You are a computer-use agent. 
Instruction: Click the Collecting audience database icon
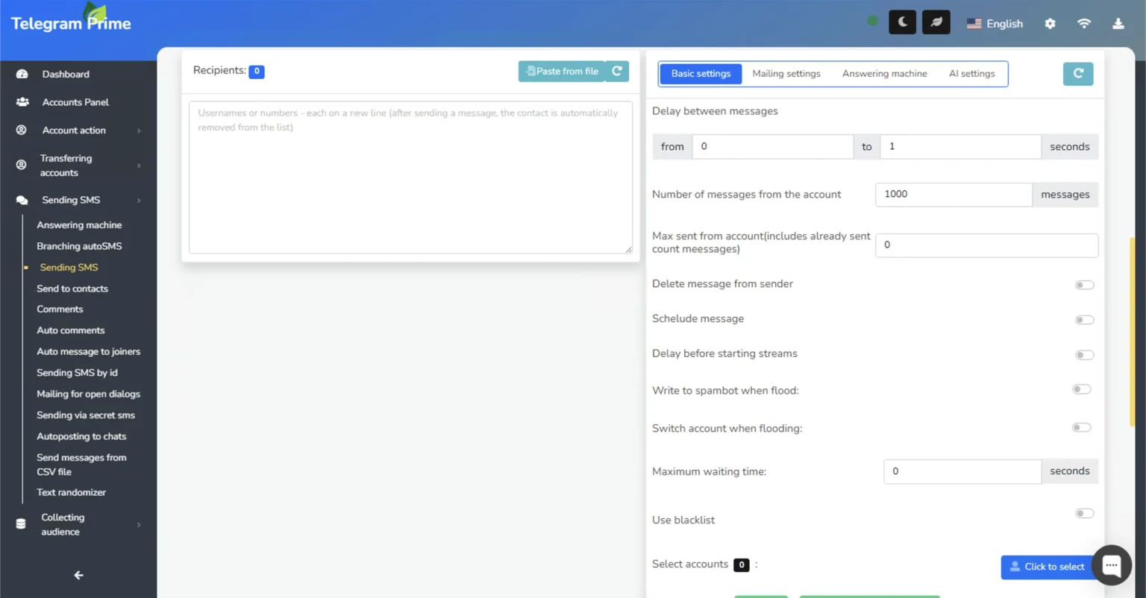(21, 523)
